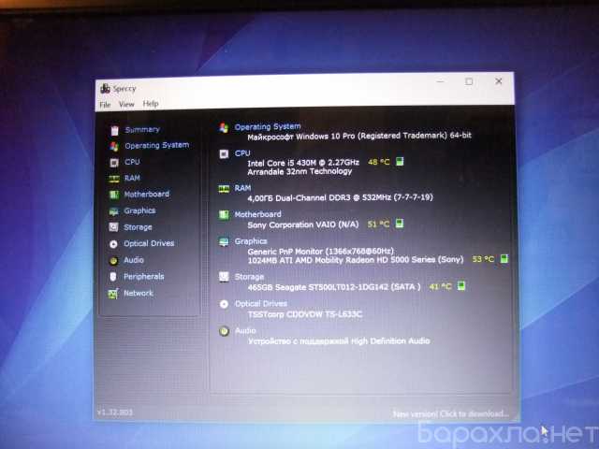Click the Audio icon in summary pane
The width and height of the screenshot is (599, 449).
pos(224,331)
